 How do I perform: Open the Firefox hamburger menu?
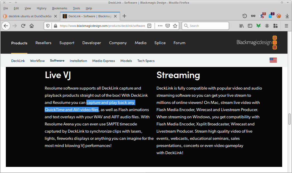point(286,26)
